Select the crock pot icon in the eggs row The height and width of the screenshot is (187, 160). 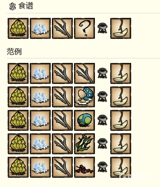[103, 97]
